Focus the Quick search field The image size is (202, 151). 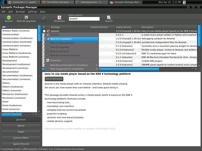[84, 19]
